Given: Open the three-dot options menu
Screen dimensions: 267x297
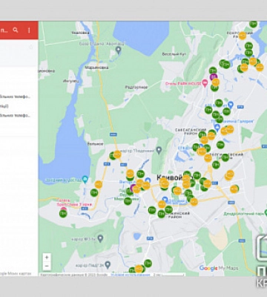Looking at the screenshot, I should pyautogui.click(x=29, y=30).
